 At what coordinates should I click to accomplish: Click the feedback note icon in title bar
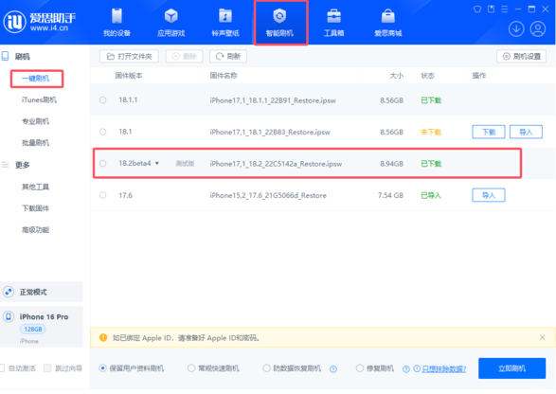coord(491,9)
